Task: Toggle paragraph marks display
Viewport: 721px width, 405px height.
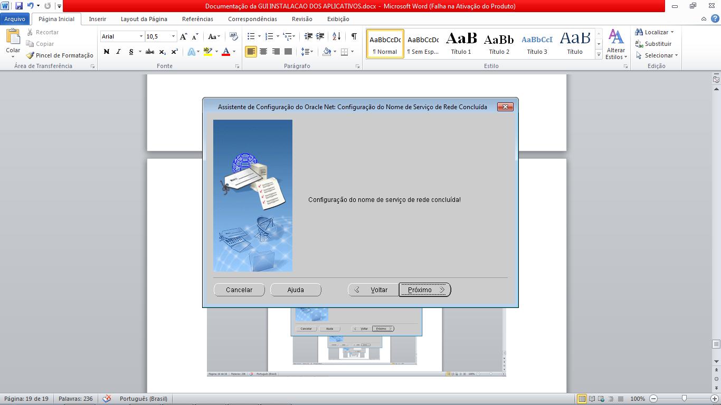Action: coord(353,37)
